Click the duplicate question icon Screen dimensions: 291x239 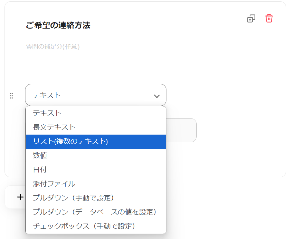tap(251, 19)
